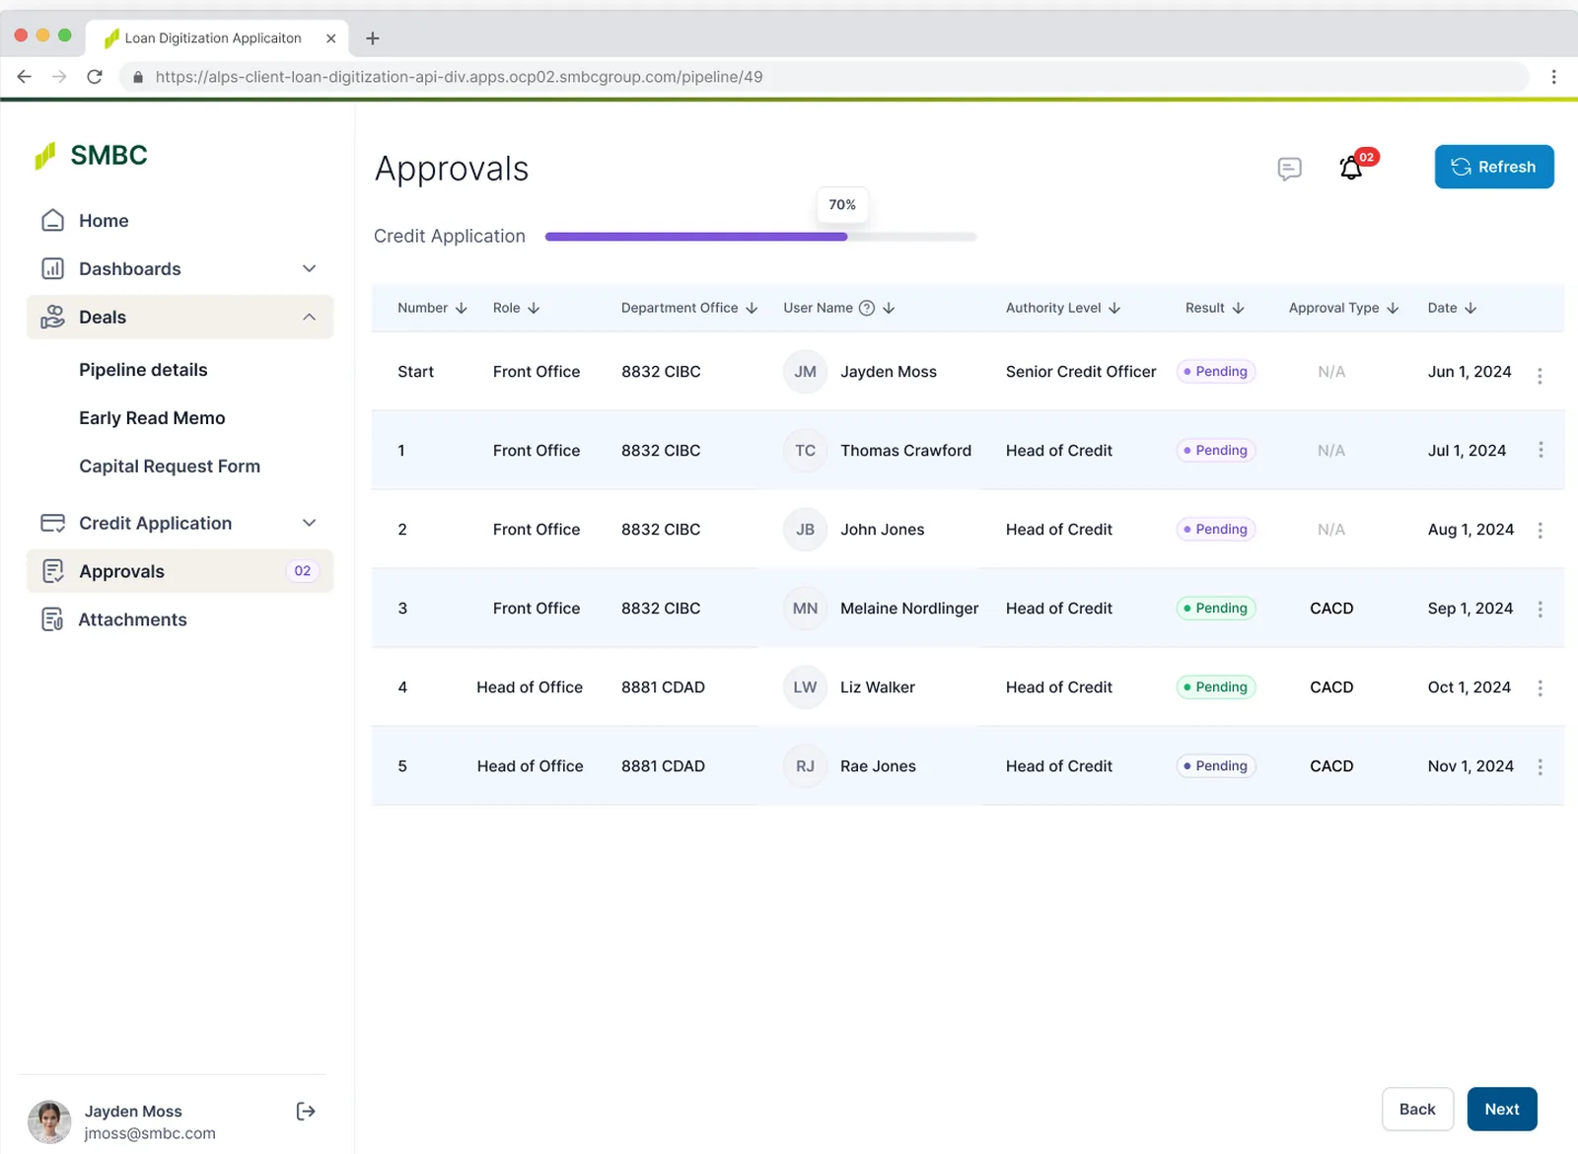Open row actions menu for John Jones
Screen dimensions: 1578x1154
pos(1540,530)
